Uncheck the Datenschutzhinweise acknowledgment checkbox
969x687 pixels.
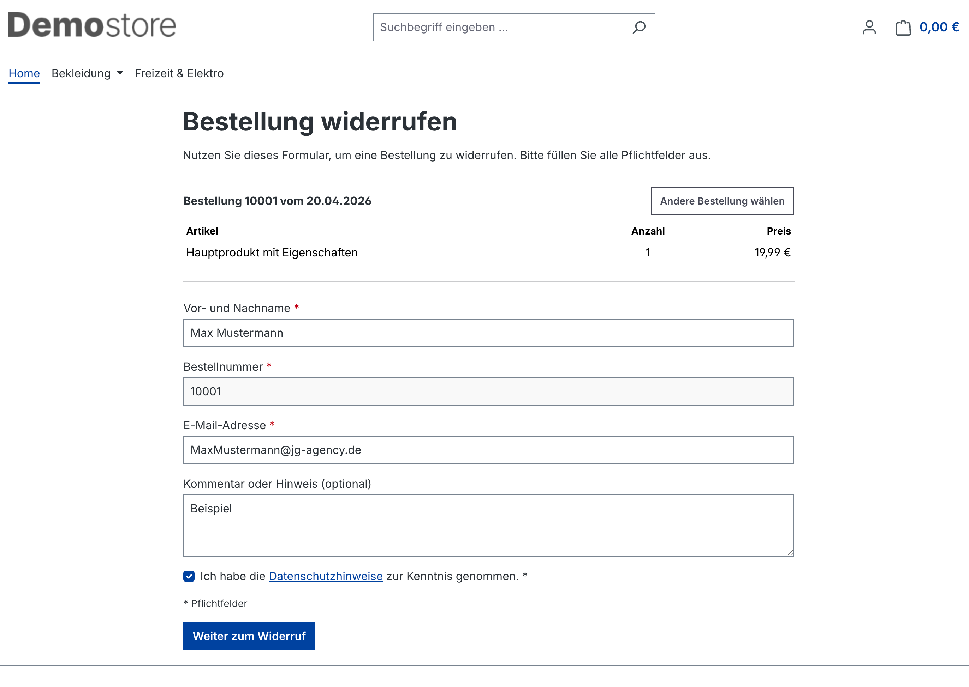189,576
